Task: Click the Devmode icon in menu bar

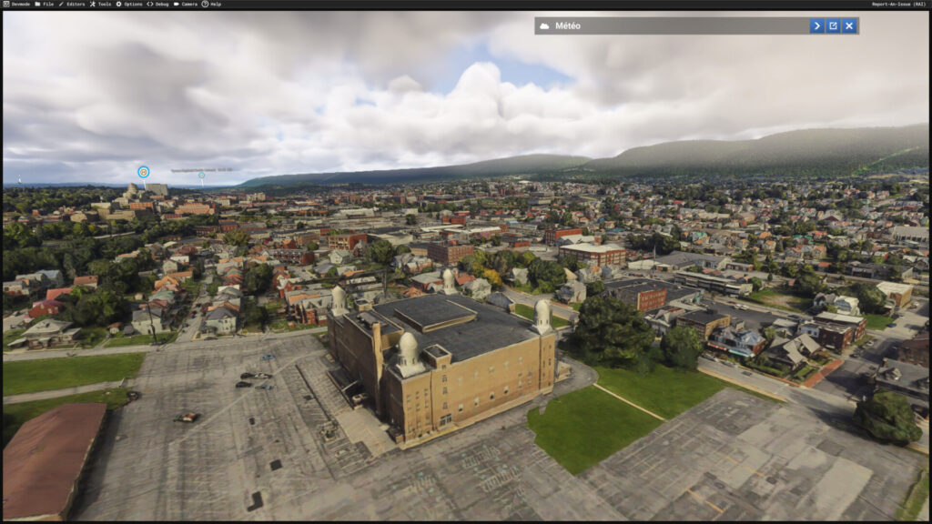Action: tap(6, 5)
